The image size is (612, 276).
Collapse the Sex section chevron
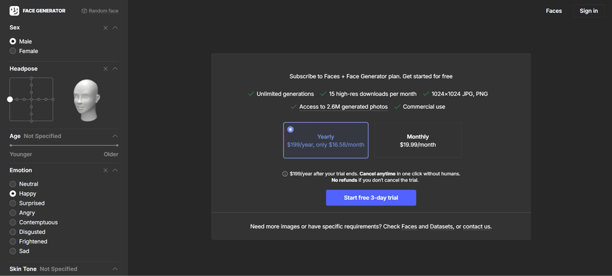pyautogui.click(x=116, y=28)
